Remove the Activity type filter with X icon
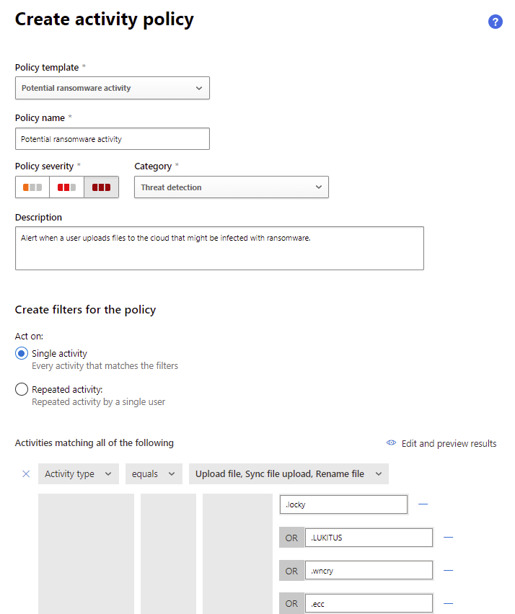This screenshot has height=614, width=515. point(26,473)
